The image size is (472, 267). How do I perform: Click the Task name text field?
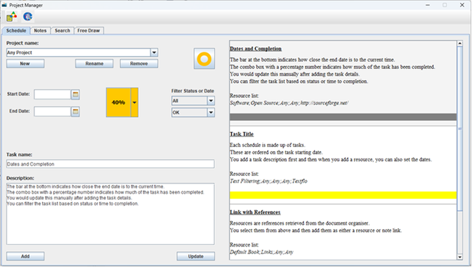point(110,164)
